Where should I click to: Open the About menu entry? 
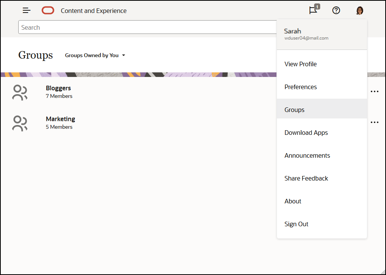click(x=293, y=201)
